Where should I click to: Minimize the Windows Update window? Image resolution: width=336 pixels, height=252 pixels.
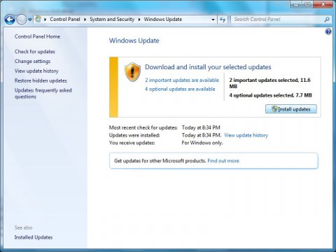pos(297,4)
